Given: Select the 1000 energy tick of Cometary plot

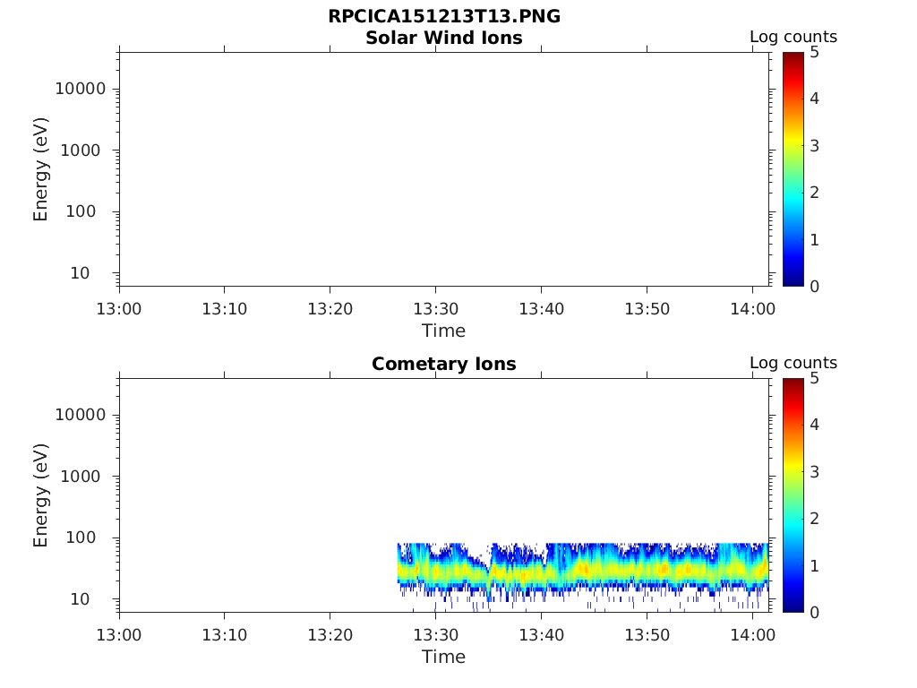Looking at the screenshot, I should tap(81, 477).
